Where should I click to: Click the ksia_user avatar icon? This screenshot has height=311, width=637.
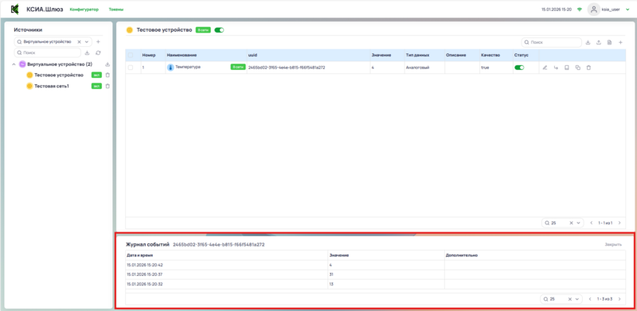click(x=594, y=10)
